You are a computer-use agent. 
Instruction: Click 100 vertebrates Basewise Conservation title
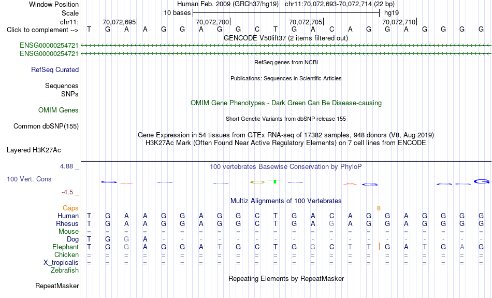[286, 167]
